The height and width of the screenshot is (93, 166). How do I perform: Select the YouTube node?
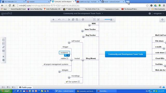click(x=159, y=64)
